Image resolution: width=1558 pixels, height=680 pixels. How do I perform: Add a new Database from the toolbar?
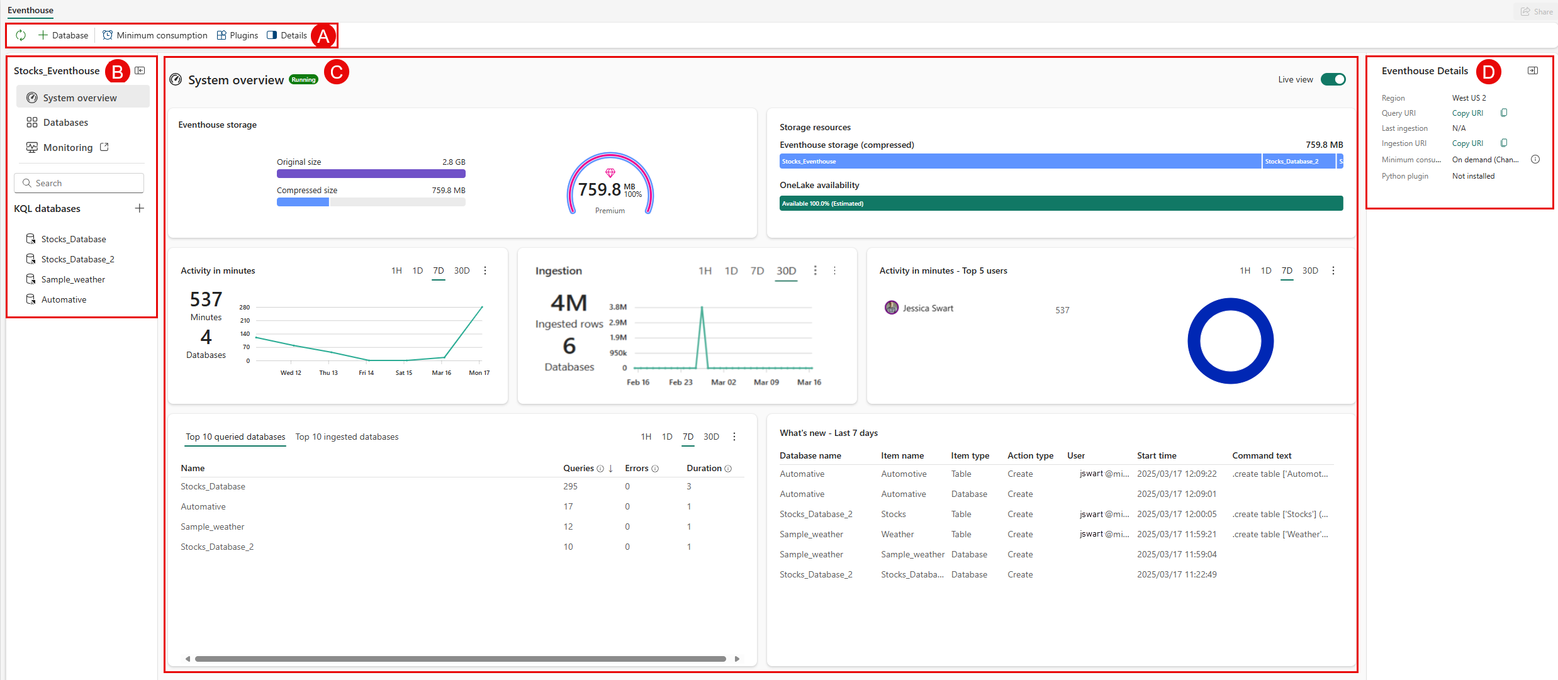[x=63, y=35]
